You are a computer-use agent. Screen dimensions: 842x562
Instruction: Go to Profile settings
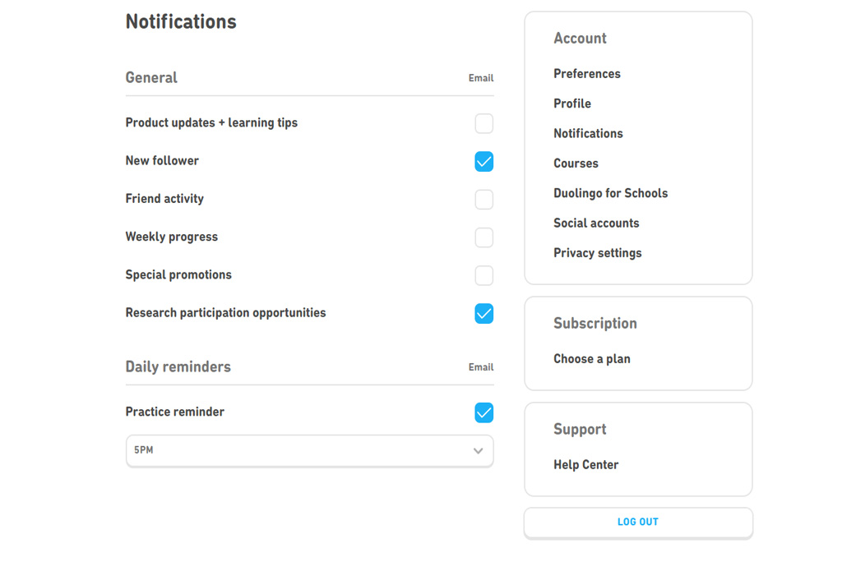click(x=572, y=104)
